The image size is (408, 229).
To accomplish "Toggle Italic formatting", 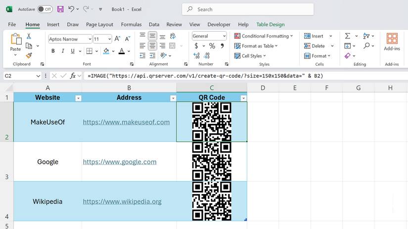I will click(63, 51).
